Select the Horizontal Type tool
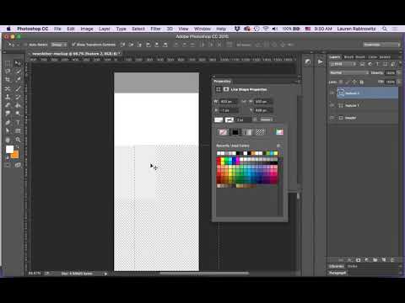Screen dimensions: 405x303 tap(18, 122)
